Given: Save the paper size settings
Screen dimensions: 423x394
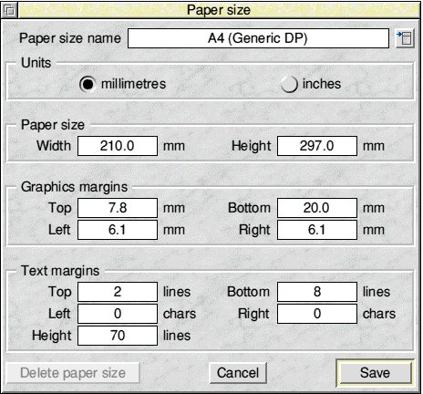Looking at the screenshot, I should pos(375,373).
